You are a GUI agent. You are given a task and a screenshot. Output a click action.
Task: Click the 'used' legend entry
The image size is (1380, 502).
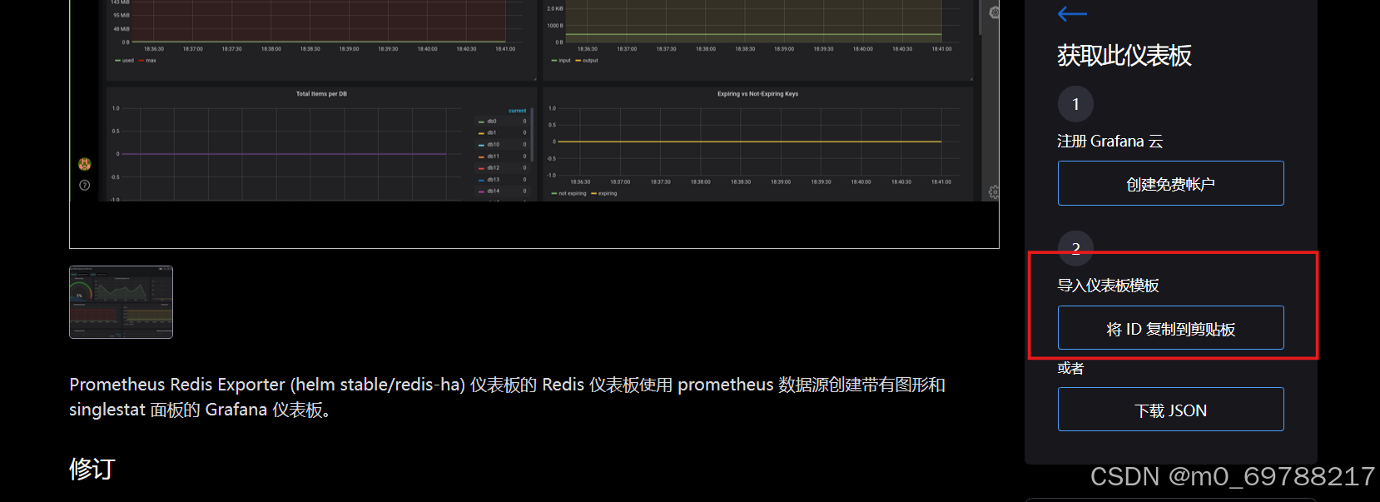tap(124, 61)
